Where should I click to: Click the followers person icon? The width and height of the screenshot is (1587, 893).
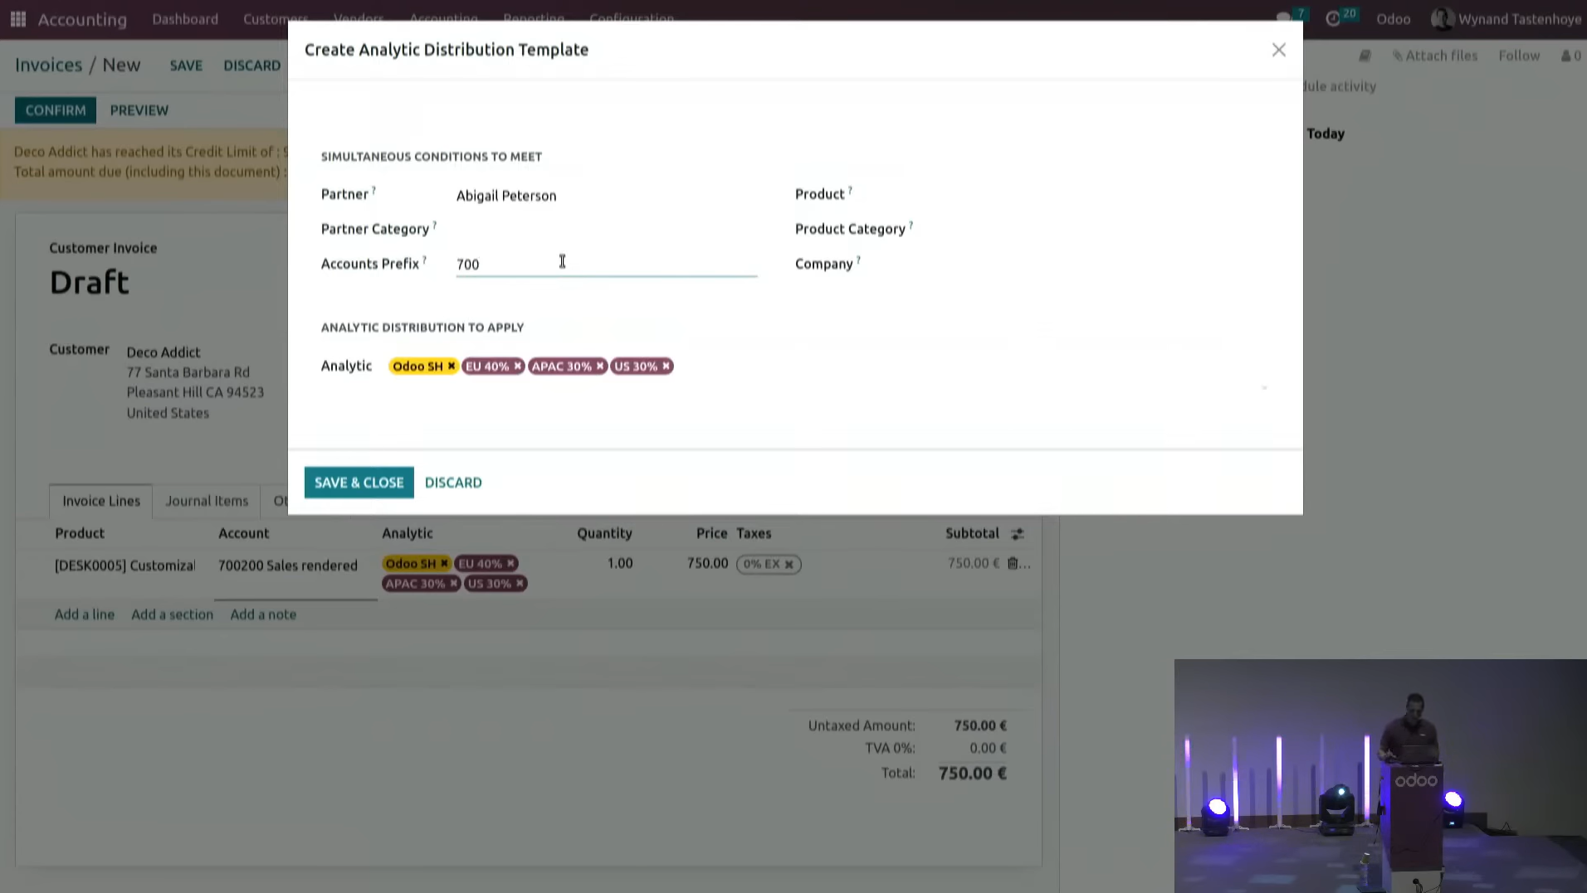[x=1566, y=56]
